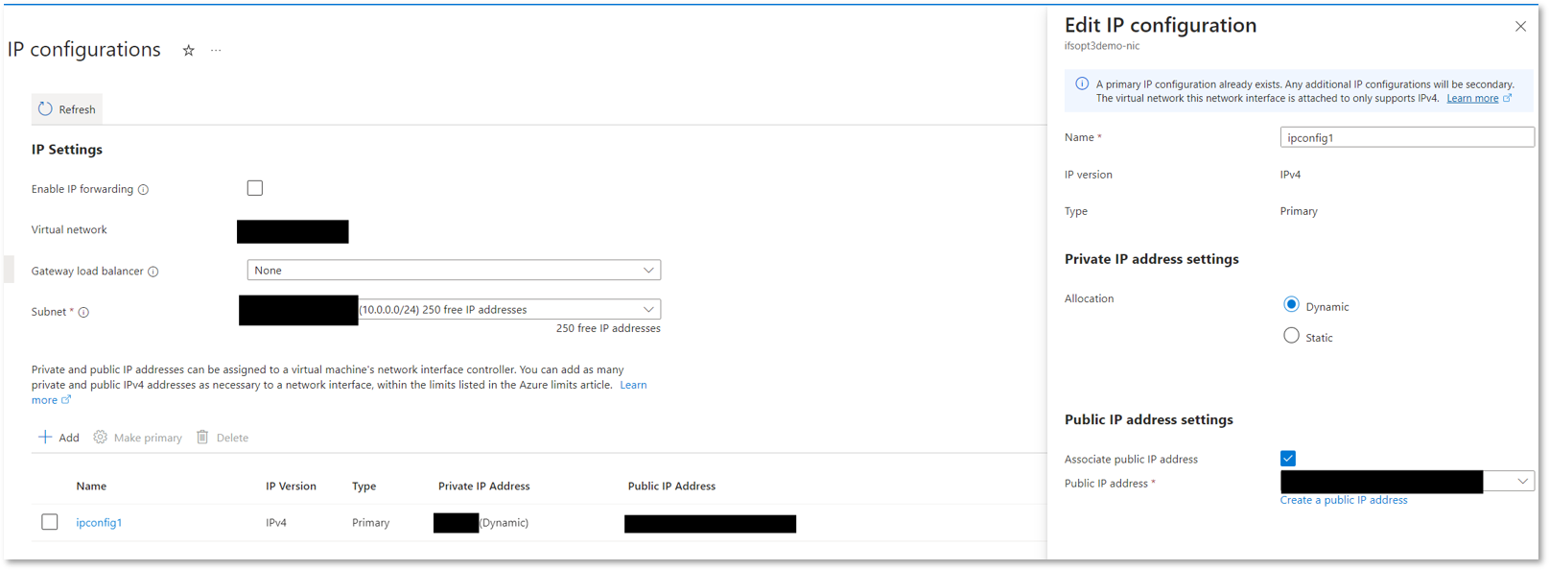The image size is (1549, 570).
Task: Open the Gateway load balancer dropdown
Action: (x=454, y=271)
